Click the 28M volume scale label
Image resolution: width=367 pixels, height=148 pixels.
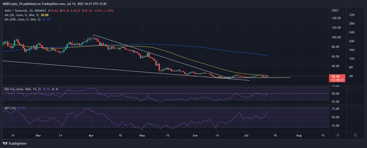pyautogui.click(x=352, y=24)
